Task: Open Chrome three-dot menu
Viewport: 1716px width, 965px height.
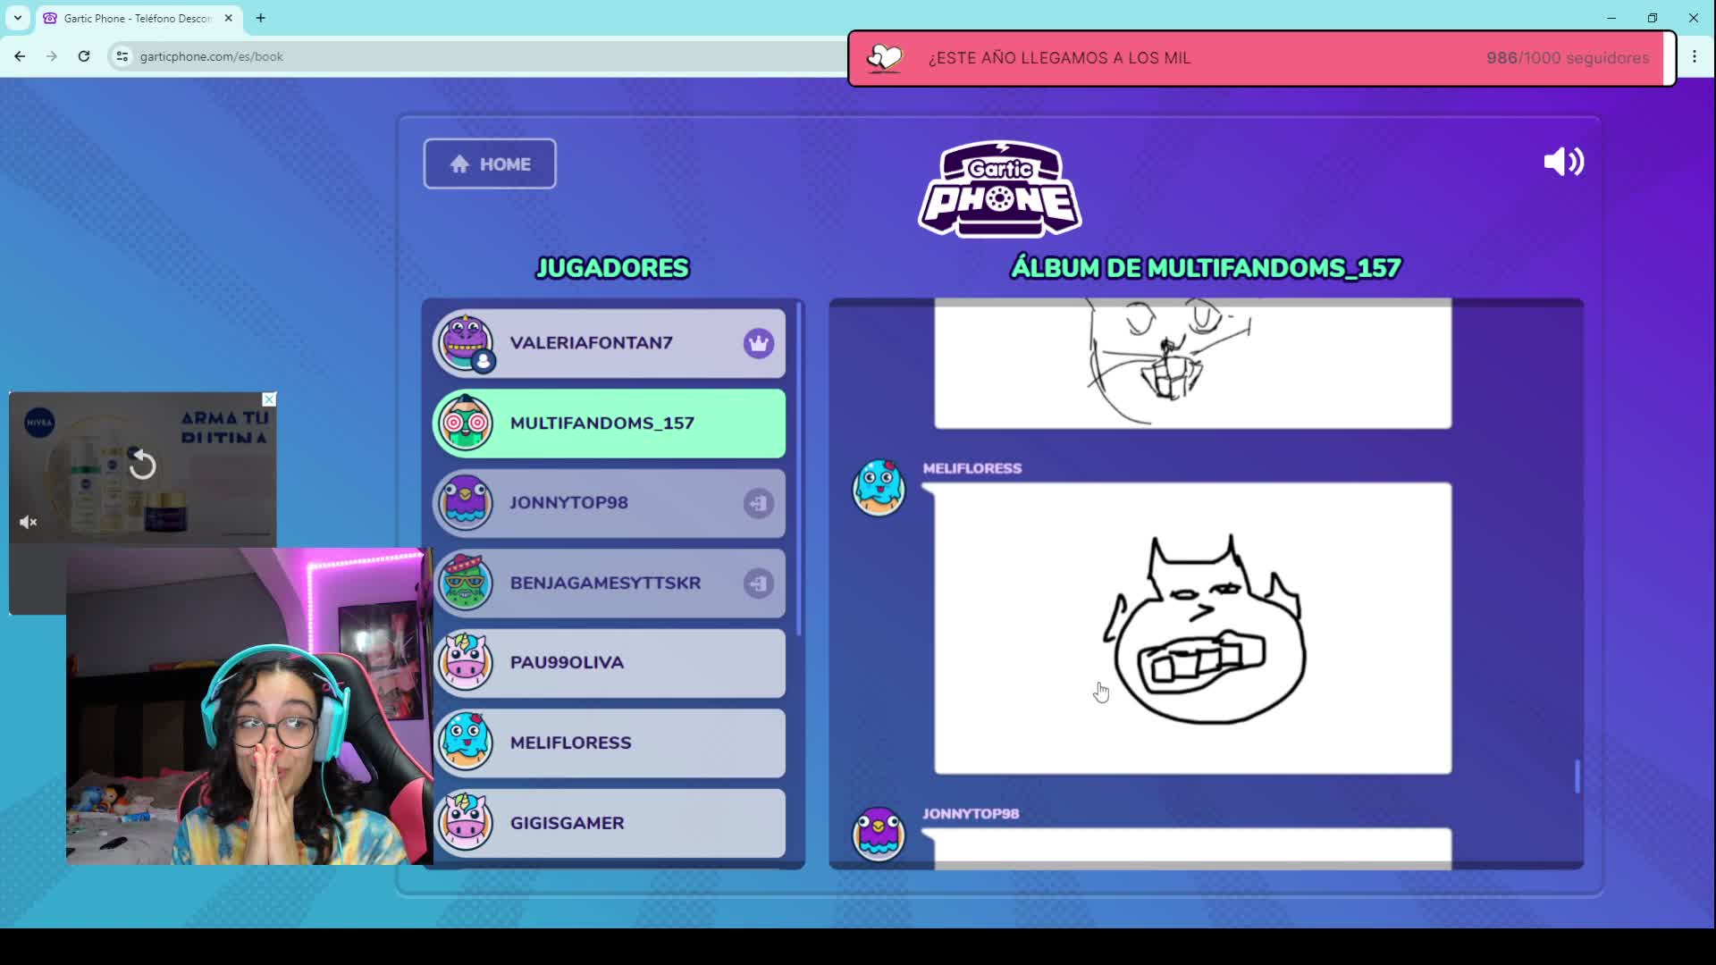Action: 1695,56
